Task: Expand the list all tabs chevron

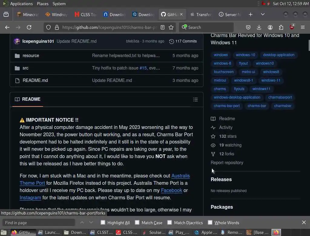Action: (263, 15)
